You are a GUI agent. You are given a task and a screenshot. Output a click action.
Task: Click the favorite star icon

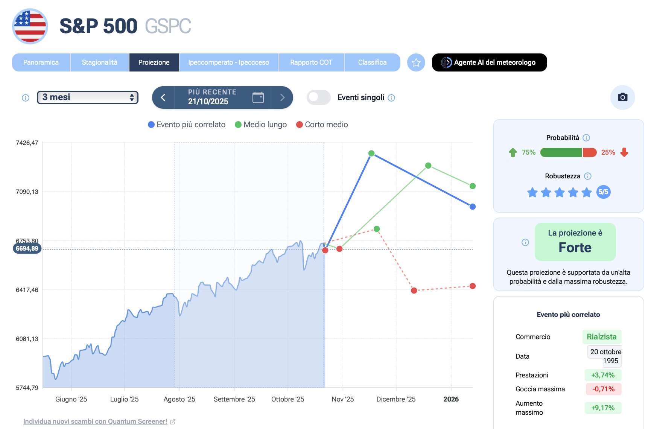pos(416,62)
